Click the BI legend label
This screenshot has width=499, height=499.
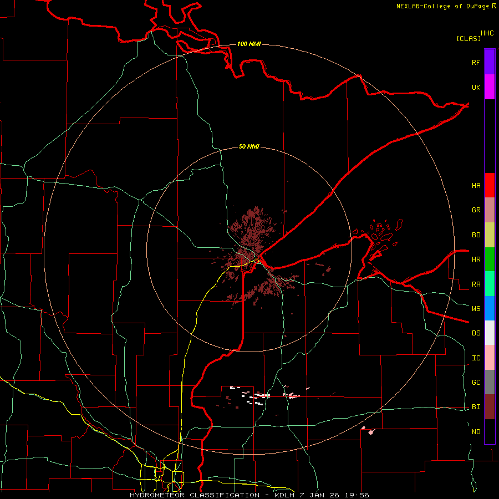tap(476, 407)
